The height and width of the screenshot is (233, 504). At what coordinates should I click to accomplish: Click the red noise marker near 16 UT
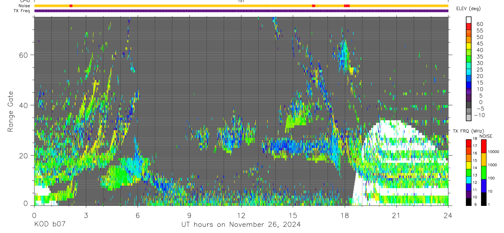pos(314,6)
